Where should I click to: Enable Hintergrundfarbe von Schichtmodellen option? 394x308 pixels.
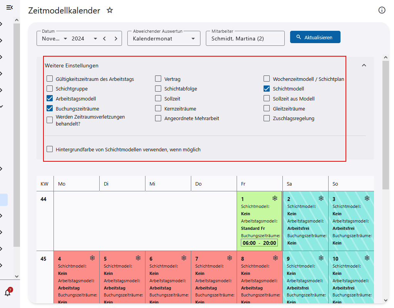coord(50,149)
